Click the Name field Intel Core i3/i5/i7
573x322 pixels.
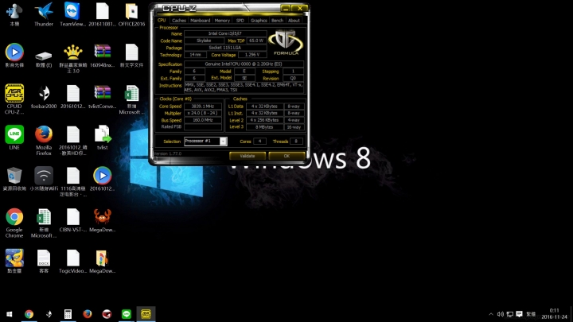point(225,33)
